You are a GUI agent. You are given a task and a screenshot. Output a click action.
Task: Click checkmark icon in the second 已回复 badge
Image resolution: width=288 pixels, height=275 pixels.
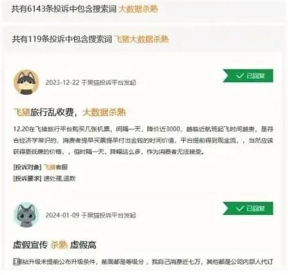(x=240, y=208)
